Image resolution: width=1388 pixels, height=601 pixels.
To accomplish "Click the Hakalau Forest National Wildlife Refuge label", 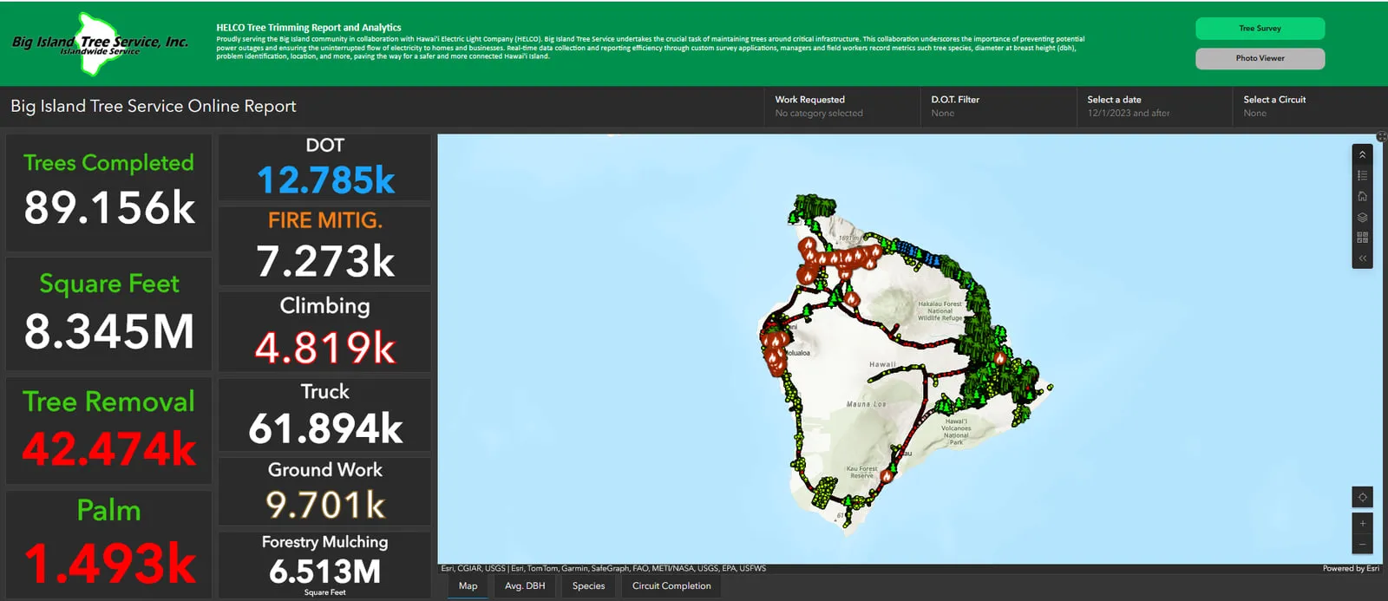I will [x=940, y=311].
